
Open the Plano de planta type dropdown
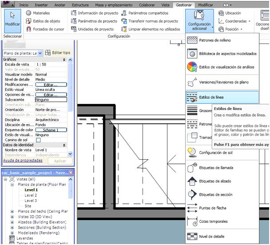coord(40,53)
